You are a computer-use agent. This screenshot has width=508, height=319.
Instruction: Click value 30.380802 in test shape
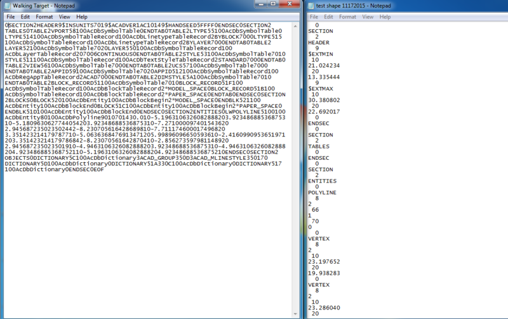pos(324,100)
